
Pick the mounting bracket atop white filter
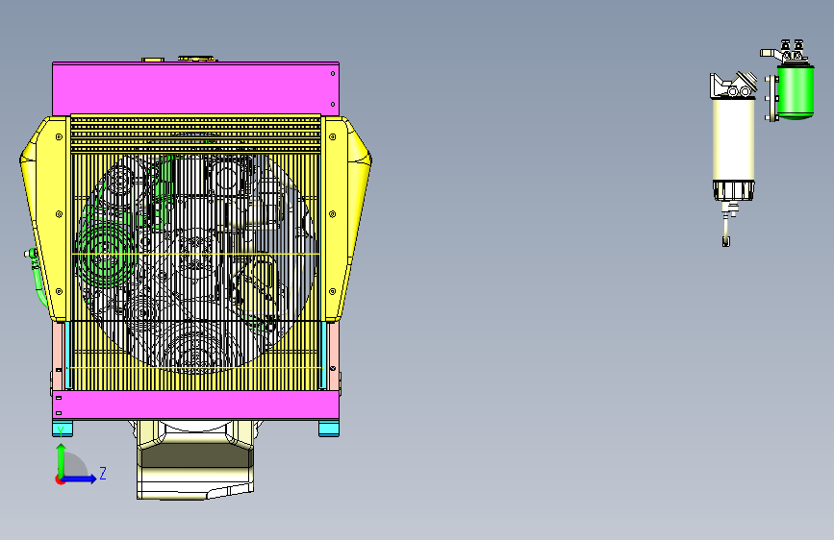pyautogui.click(x=733, y=86)
